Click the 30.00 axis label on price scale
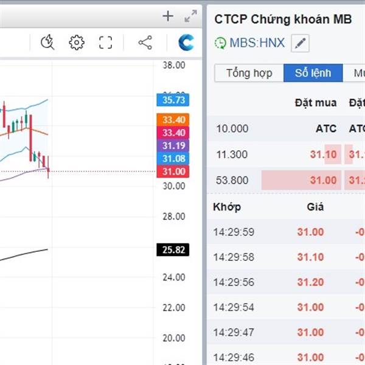The height and width of the screenshot is (365, 365). (174, 186)
